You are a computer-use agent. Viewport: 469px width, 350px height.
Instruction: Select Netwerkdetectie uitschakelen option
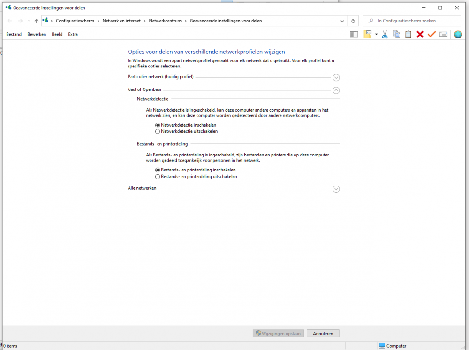click(x=186, y=131)
